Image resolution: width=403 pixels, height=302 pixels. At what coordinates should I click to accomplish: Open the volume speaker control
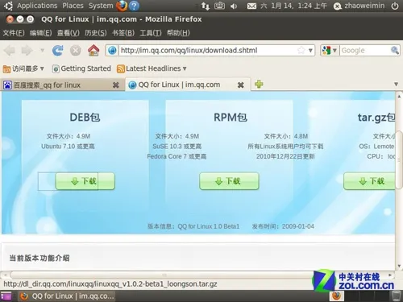234,6
